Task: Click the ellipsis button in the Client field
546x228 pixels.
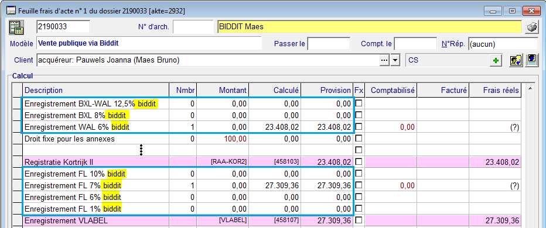Action: (x=384, y=60)
